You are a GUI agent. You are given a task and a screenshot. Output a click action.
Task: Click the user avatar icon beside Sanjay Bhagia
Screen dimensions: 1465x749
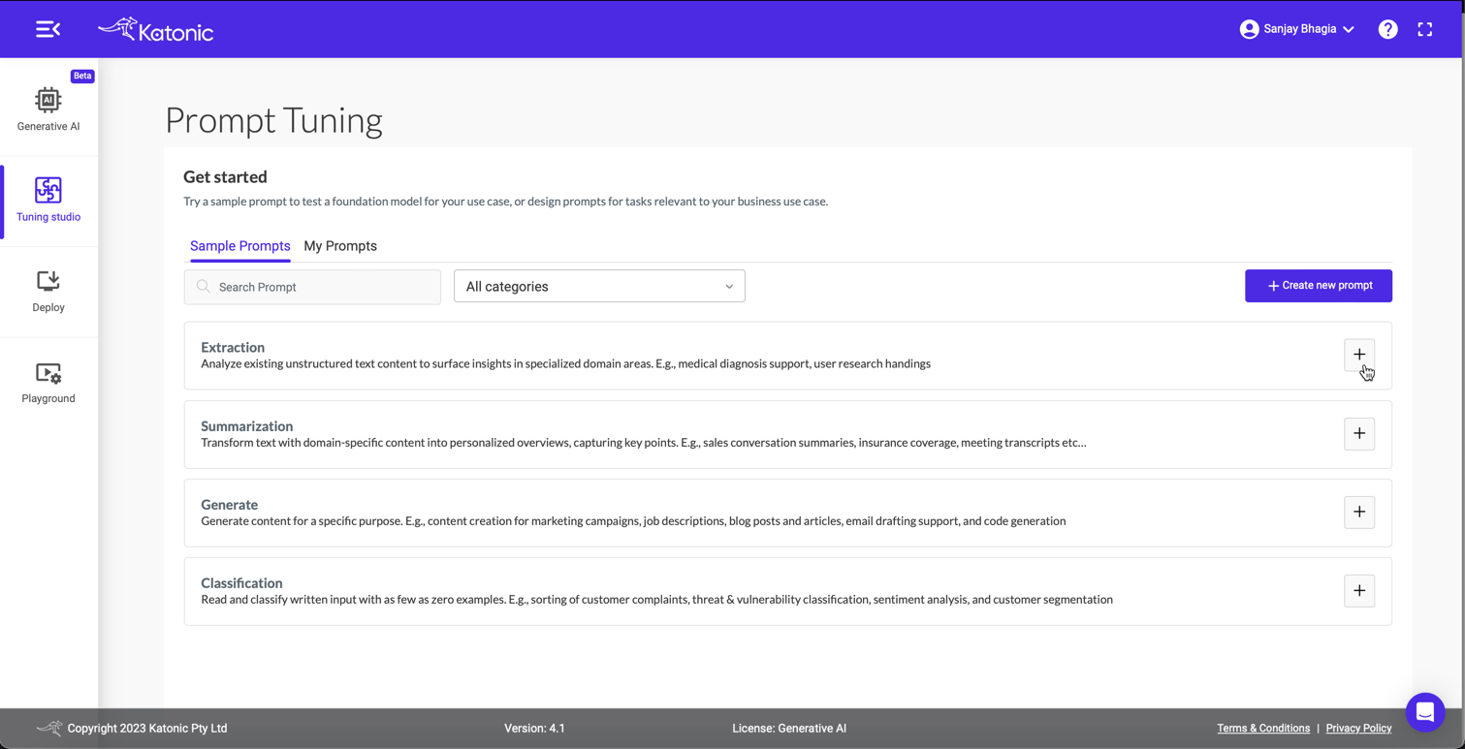pyautogui.click(x=1249, y=29)
